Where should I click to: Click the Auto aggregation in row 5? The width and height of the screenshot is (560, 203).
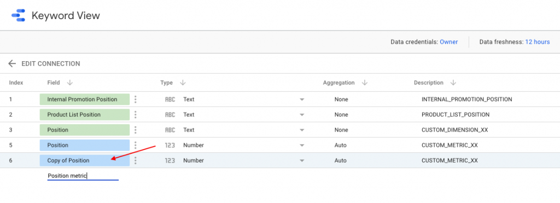pos(340,145)
